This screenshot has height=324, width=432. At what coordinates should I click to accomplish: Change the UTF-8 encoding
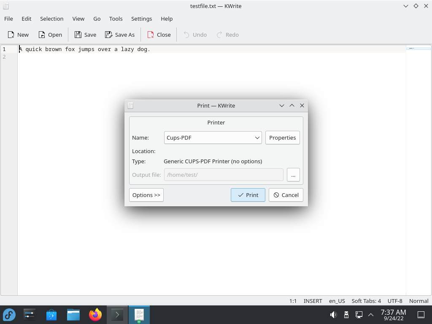point(395,301)
